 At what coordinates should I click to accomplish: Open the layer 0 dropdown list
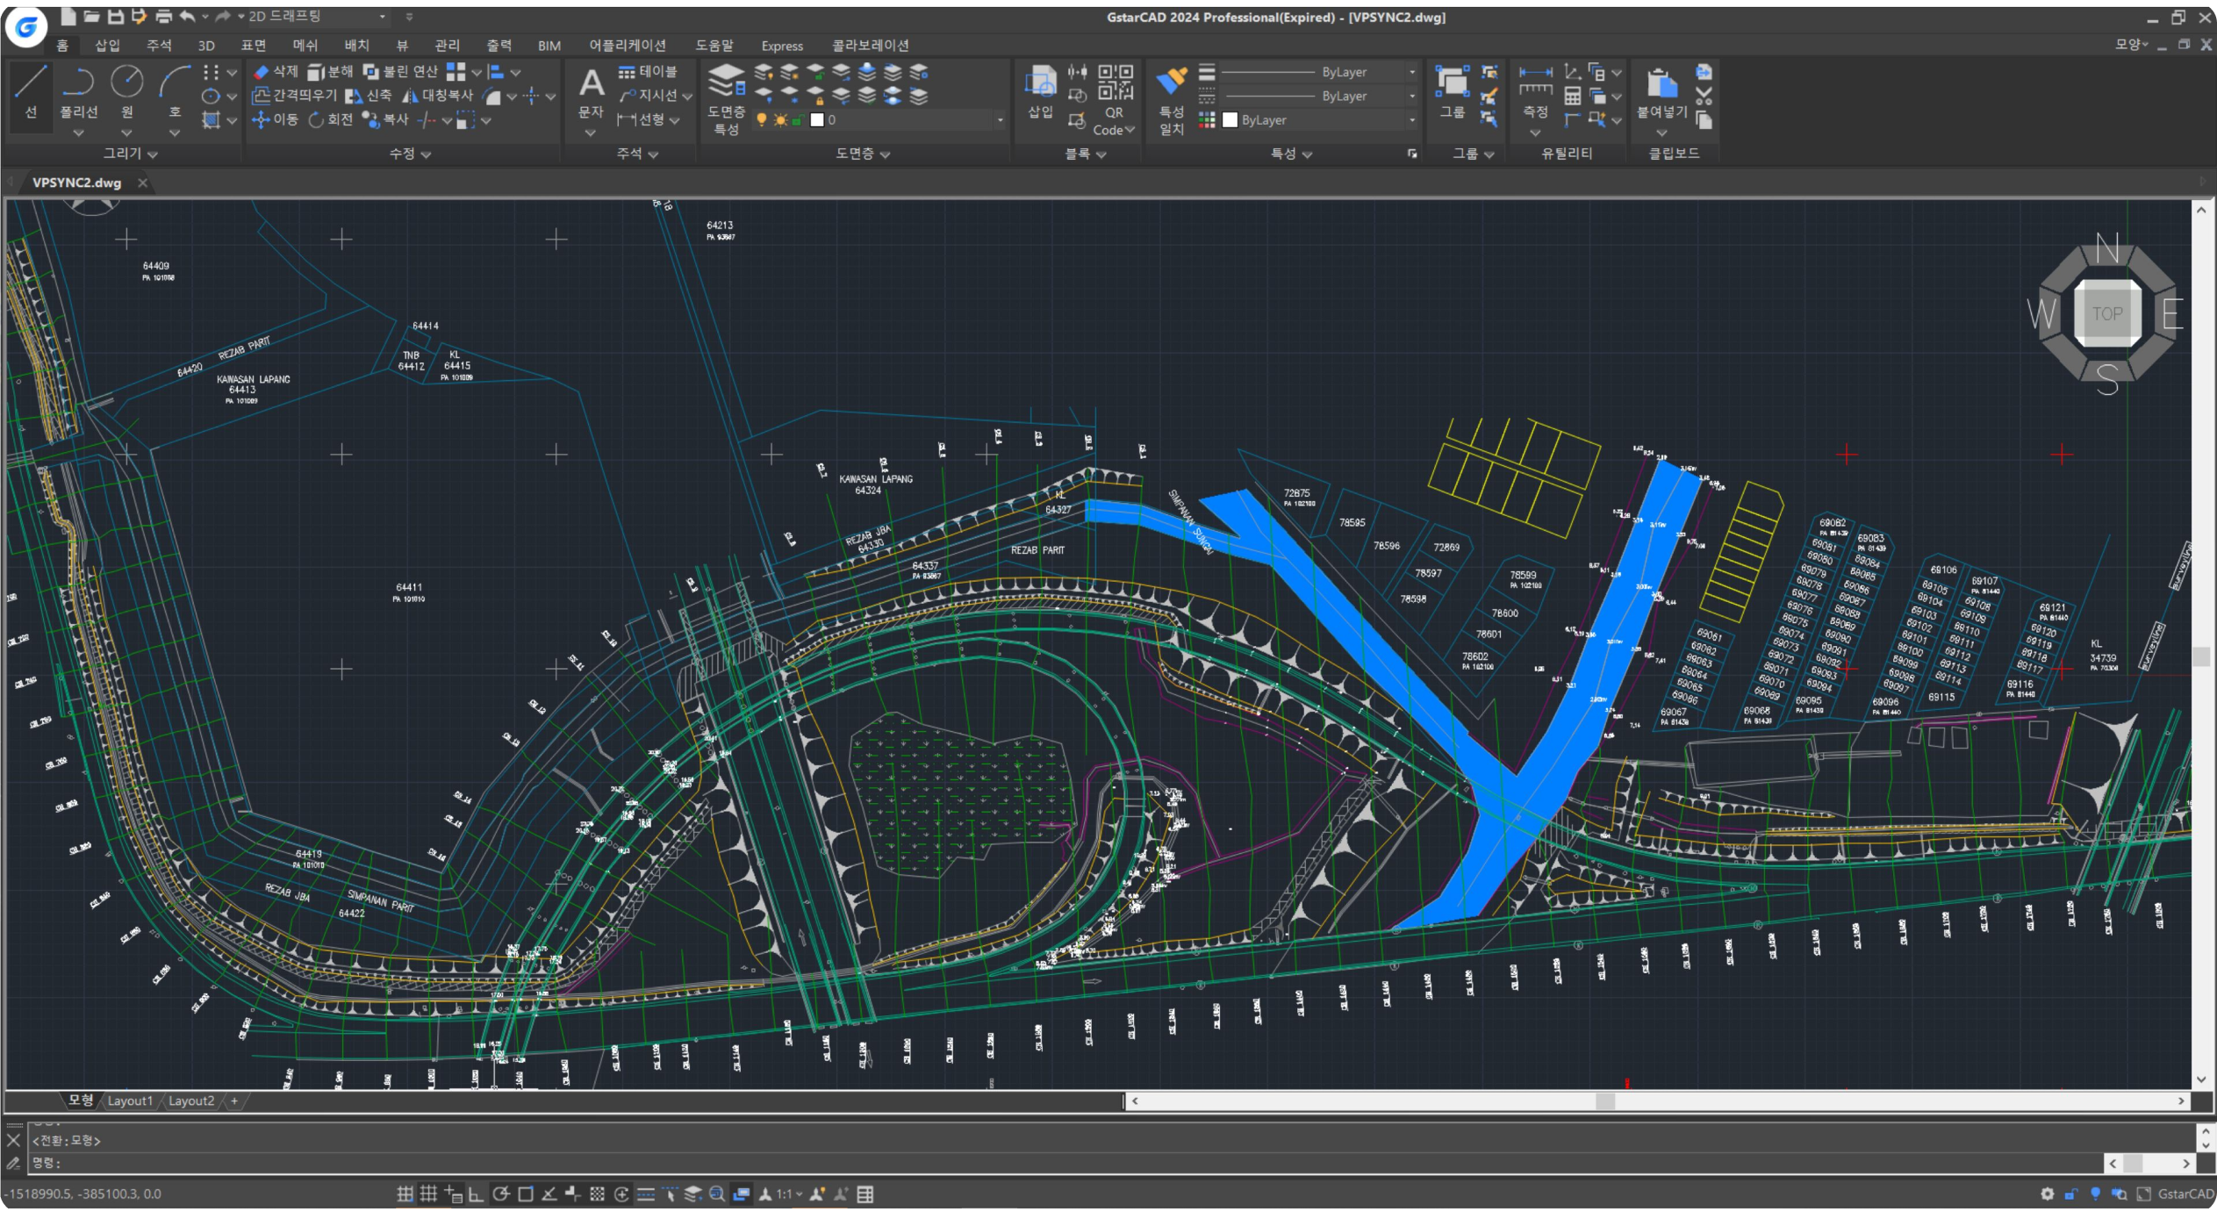(x=1000, y=120)
